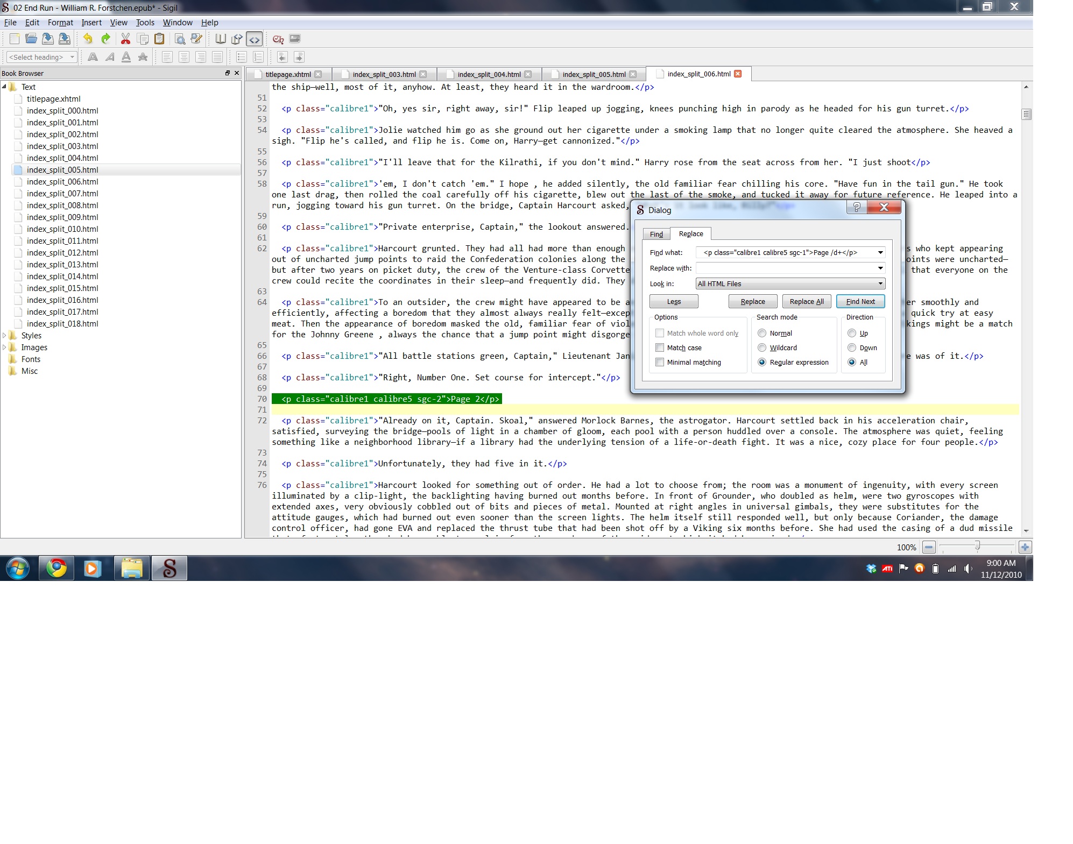Open Sigil from the Windows taskbar
Viewport: 1073px width, 844px height.
(x=169, y=568)
